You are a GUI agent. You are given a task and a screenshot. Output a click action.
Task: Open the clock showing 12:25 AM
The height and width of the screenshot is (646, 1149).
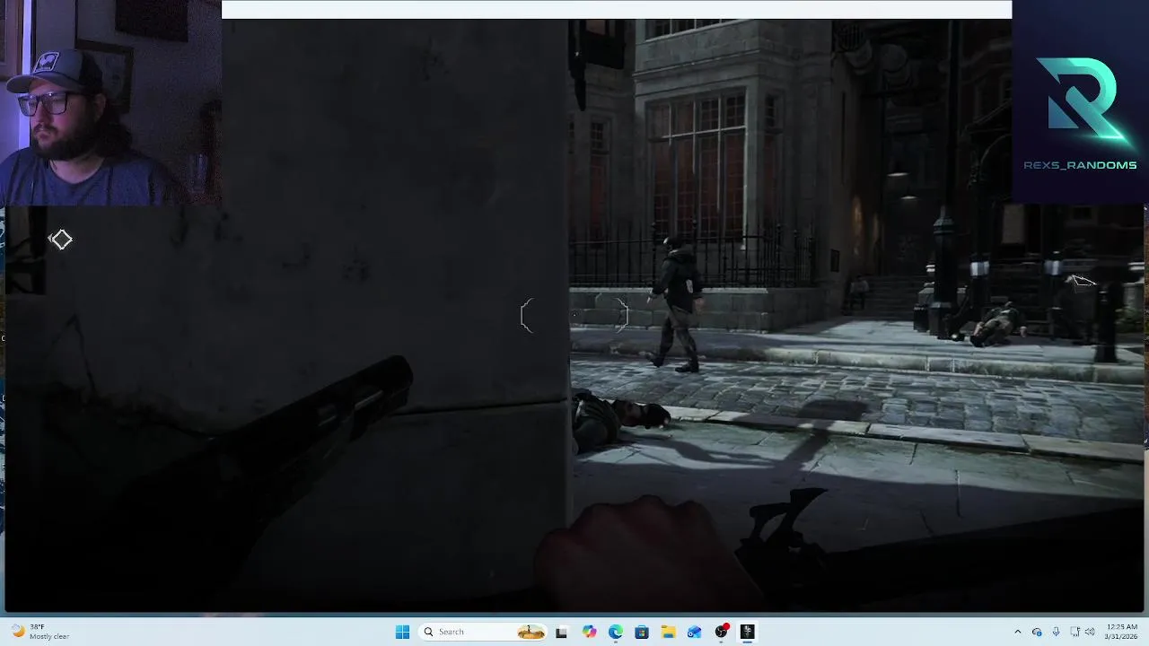pos(1122,632)
